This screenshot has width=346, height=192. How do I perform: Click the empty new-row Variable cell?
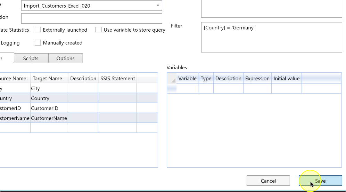point(188,89)
